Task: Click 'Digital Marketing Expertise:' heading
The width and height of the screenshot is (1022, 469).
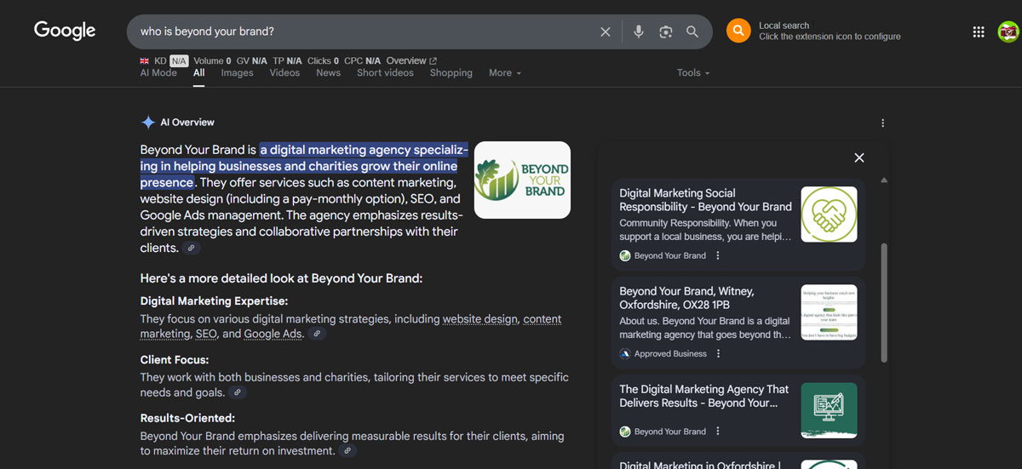Action: pos(215,301)
